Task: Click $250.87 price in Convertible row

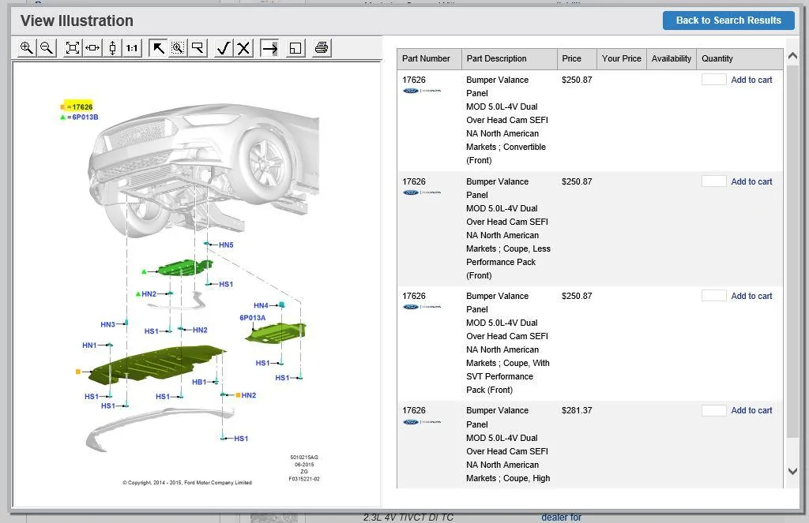Action: pos(577,80)
